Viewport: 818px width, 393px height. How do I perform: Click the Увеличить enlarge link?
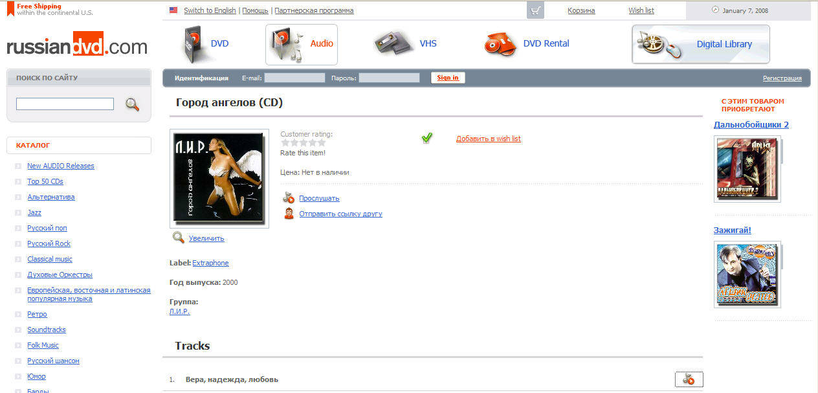coord(206,238)
